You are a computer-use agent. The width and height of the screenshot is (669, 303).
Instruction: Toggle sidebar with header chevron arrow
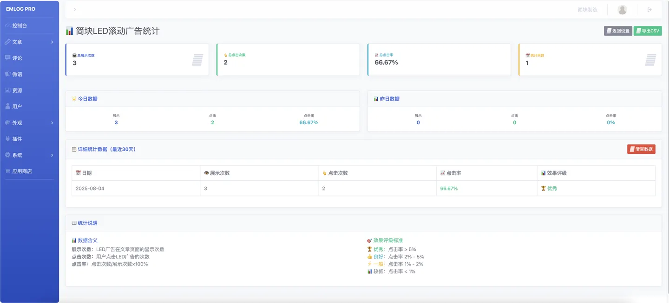coord(75,10)
